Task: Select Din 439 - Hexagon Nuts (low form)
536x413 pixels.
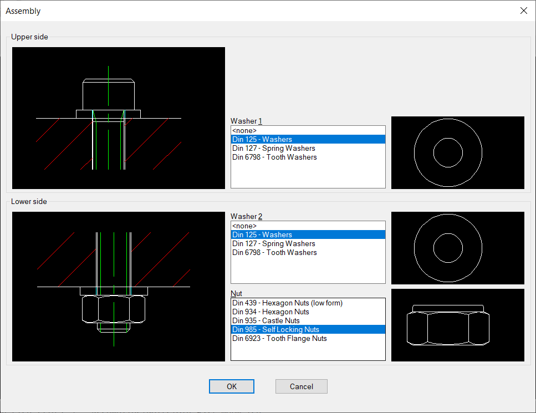Action: point(308,303)
